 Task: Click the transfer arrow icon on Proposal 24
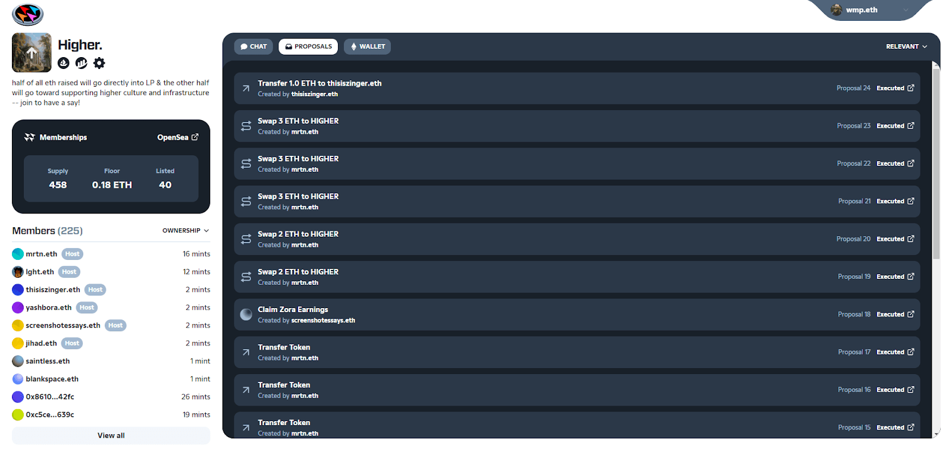tap(246, 89)
